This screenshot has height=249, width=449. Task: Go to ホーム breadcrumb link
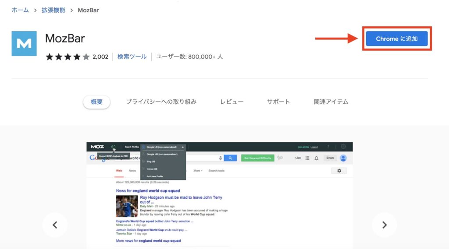[x=20, y=11]
